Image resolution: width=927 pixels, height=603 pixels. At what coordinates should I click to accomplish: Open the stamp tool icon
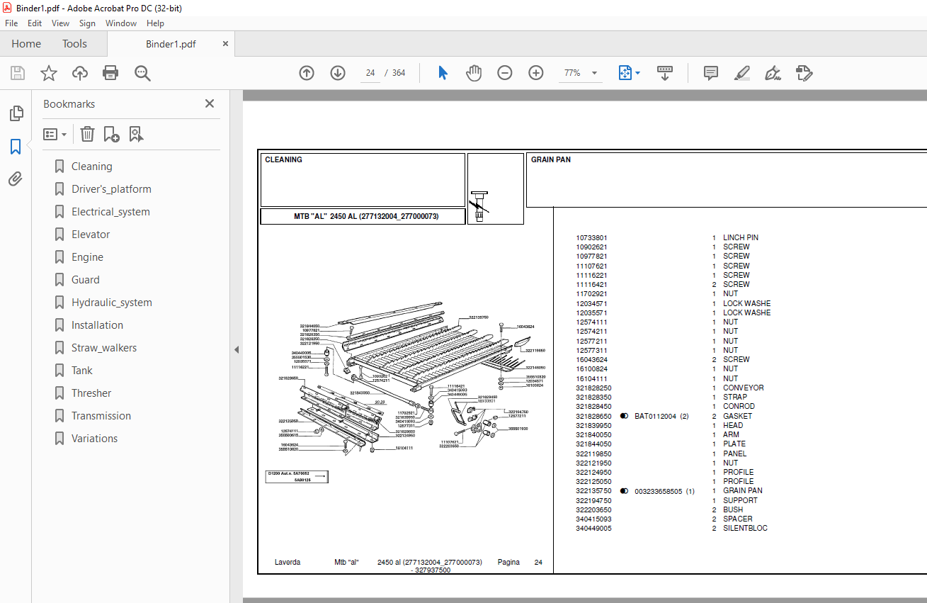804,73
